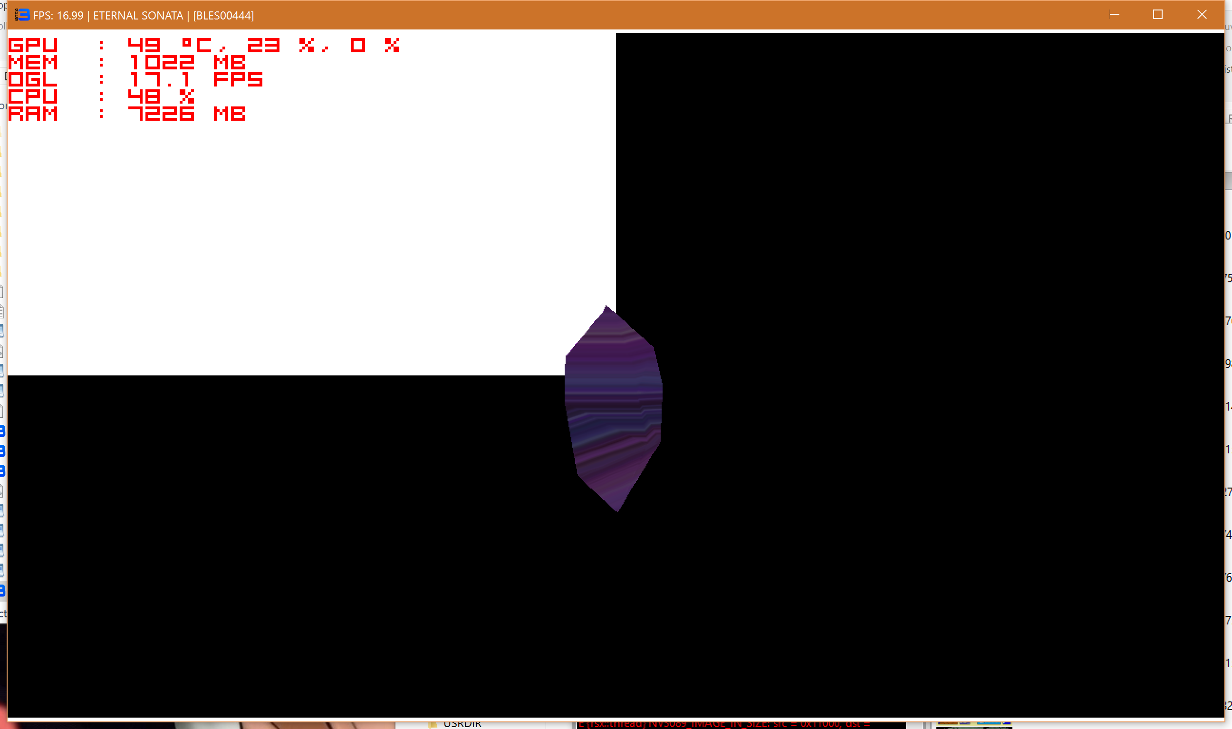Screen dimensions: 1232x729
Task: Click the 'OGL : 17.1 FPS' overlay line
Action: tap(135, 79)
